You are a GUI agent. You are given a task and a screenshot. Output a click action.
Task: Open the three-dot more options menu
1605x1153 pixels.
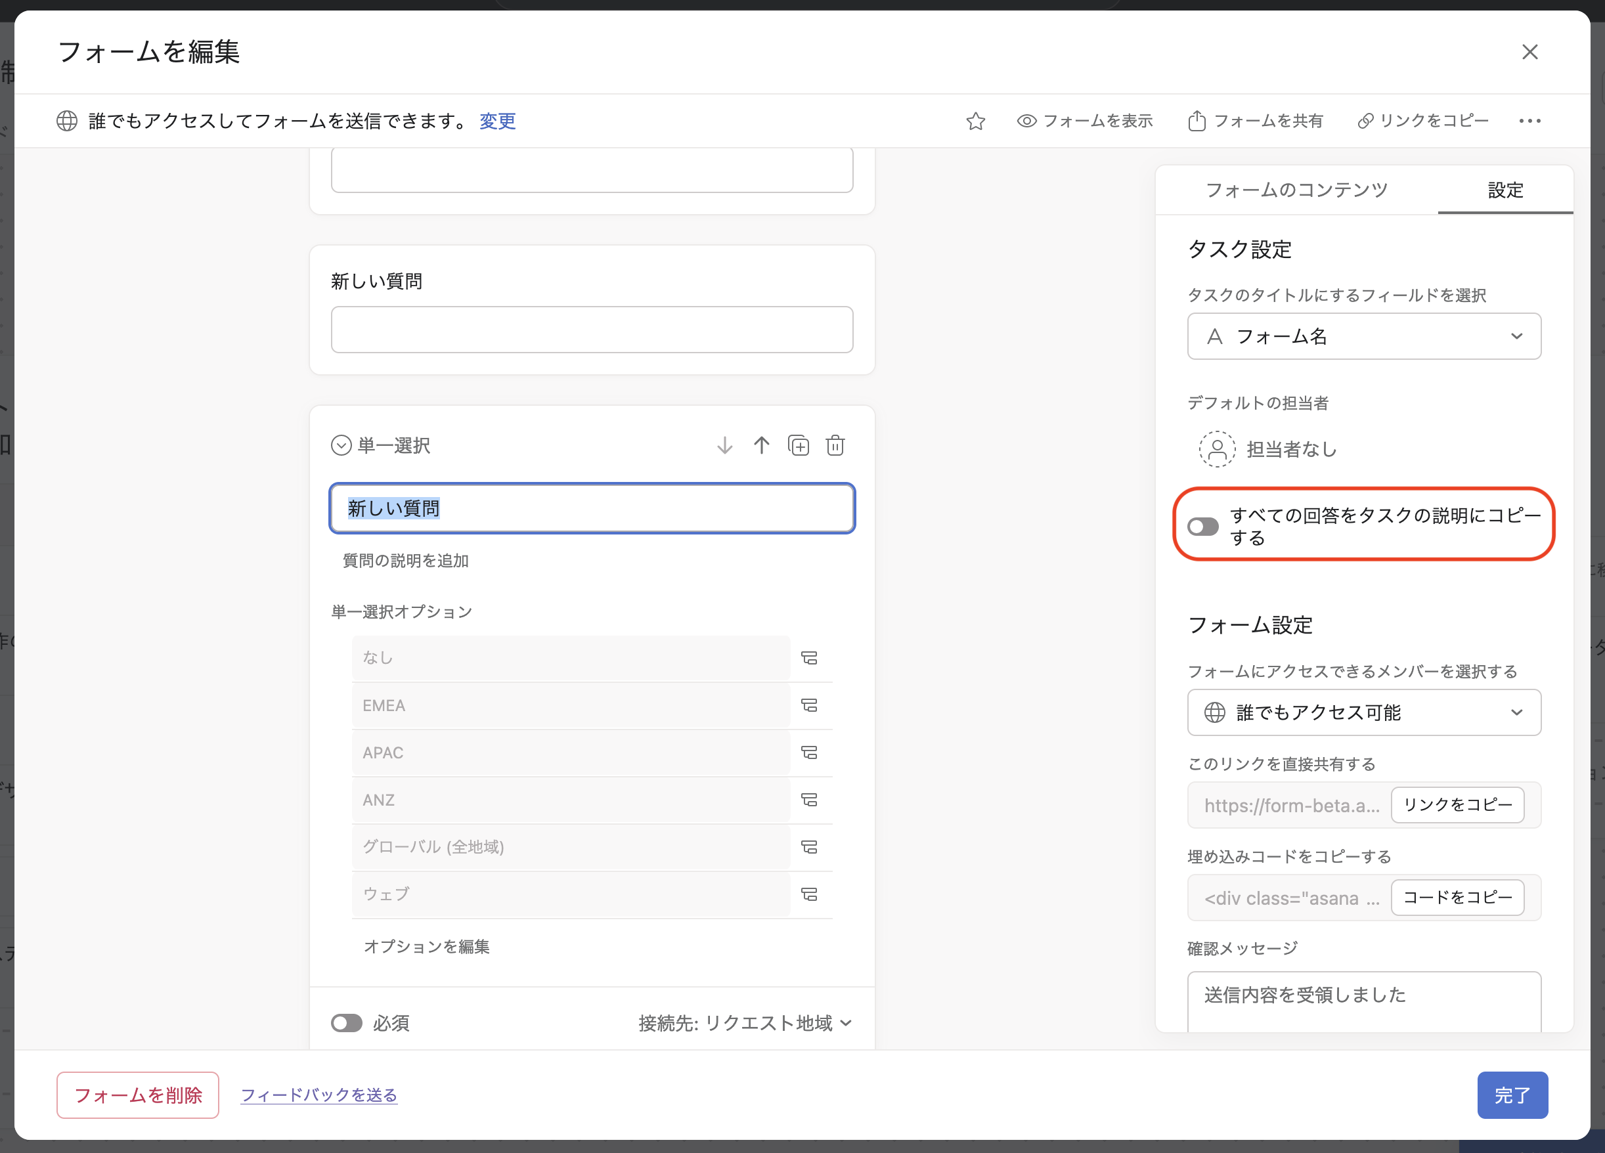pyautogui.click(x=1529, y=121)
